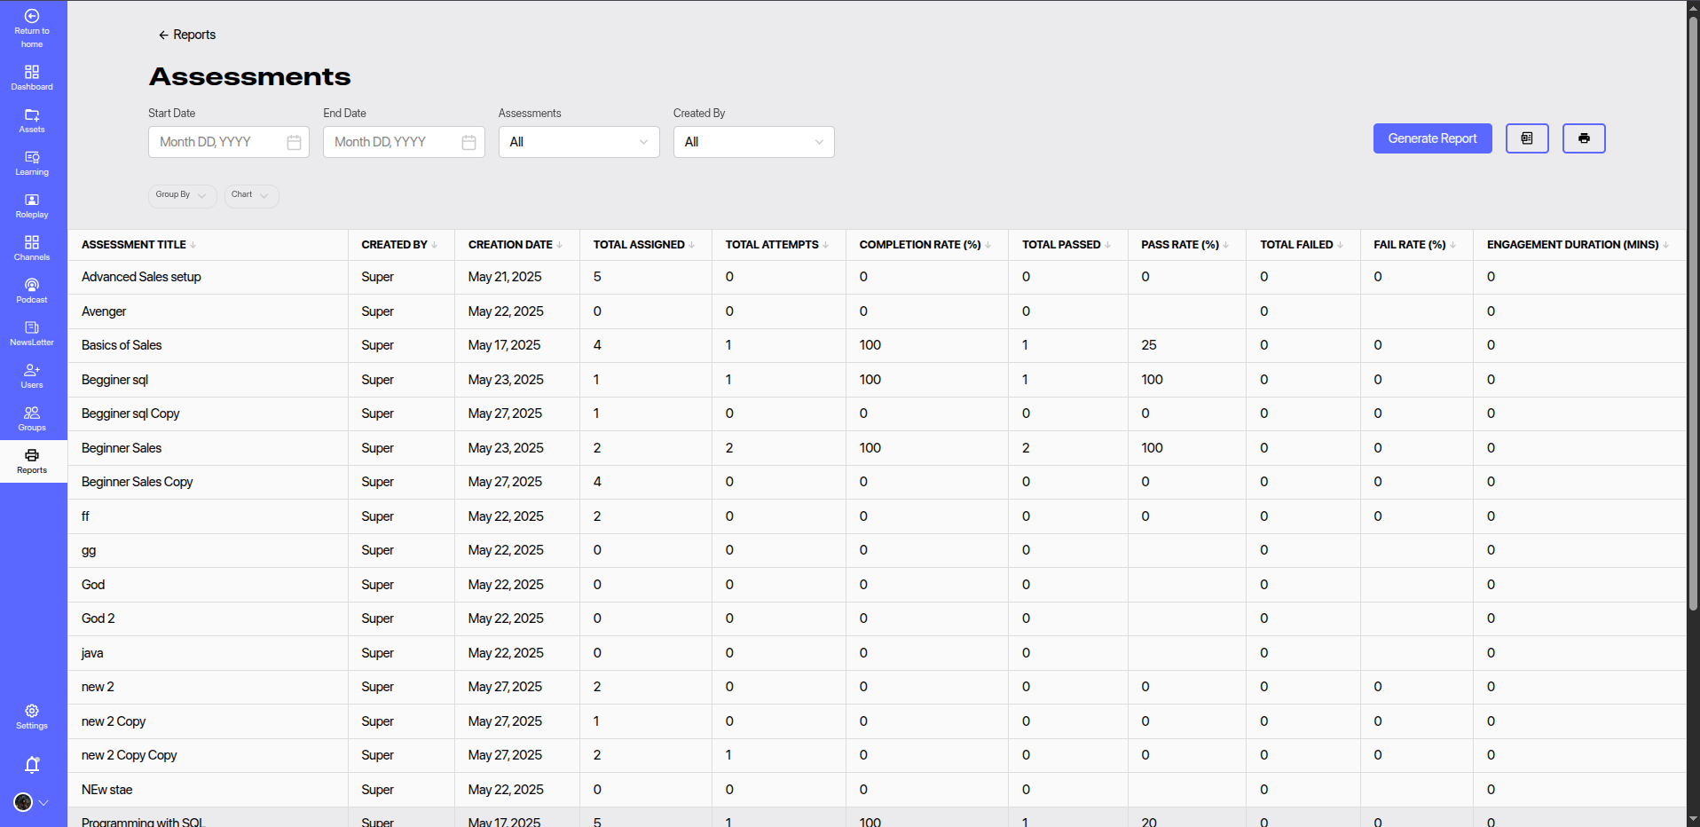Image resolution: width=1700 pixels, height=827 pixels.
Task: Select the Roleplay sidebar icon
Action: click(32, 206)
